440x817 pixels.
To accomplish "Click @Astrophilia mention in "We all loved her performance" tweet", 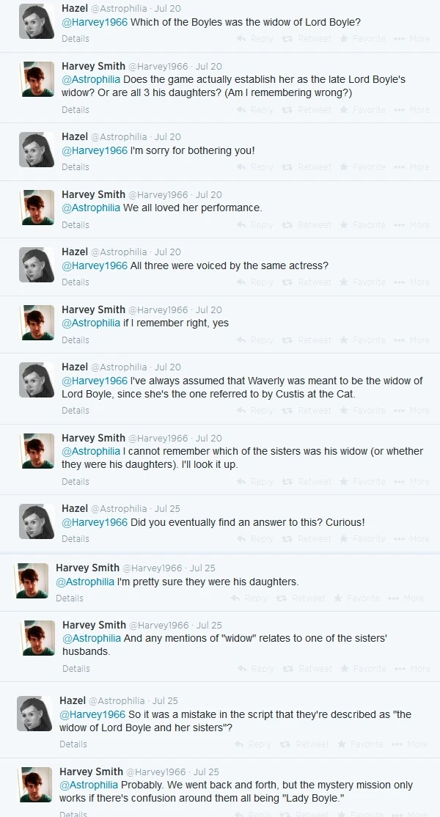I will pyautogui.click(x=91, y=208).
